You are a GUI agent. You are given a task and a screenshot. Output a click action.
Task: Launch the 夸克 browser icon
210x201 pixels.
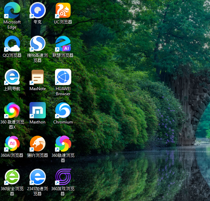click(38, 10)
